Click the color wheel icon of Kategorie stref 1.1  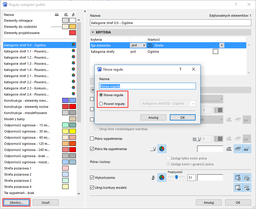[74, 51]
